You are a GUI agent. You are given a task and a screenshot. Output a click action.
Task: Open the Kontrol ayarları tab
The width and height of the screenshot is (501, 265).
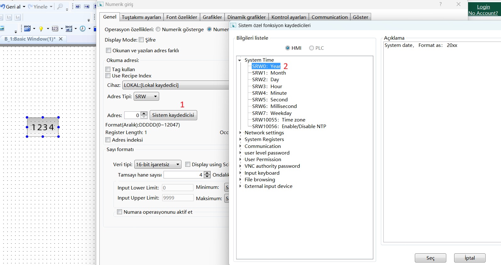click(x=289, y=17)
